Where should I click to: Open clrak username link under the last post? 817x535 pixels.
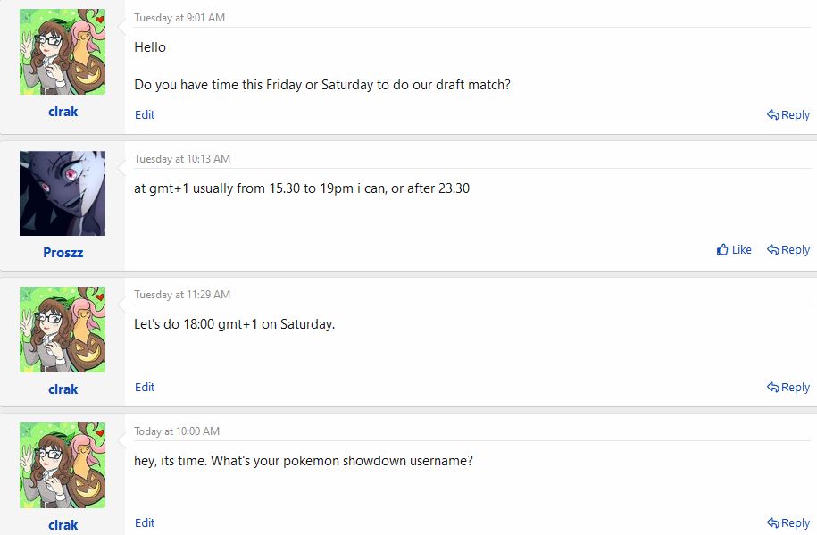pos(63,525)
